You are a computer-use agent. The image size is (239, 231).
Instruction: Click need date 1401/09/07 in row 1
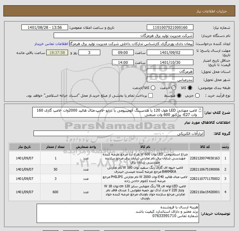coord(25,158)
